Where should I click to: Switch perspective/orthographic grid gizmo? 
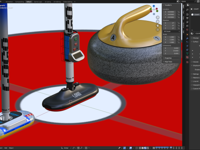coord(157,30)
